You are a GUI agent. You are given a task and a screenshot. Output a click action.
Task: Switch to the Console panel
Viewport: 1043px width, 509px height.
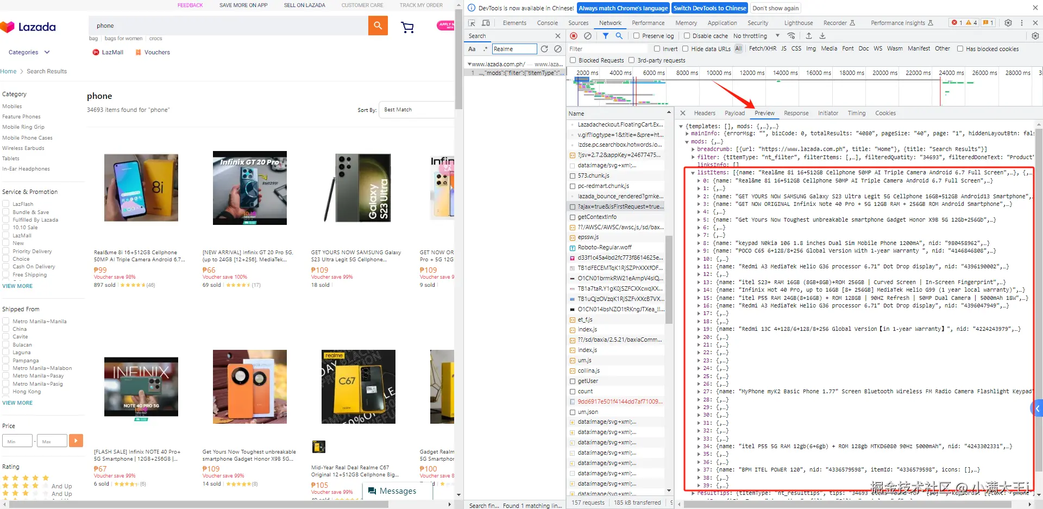coord(548,23)
